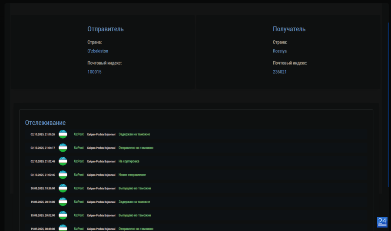Click 'Выпущено из таможни' status for 30.09.2025
Viewport: 391px width, 231px height.
pos(135,189)
